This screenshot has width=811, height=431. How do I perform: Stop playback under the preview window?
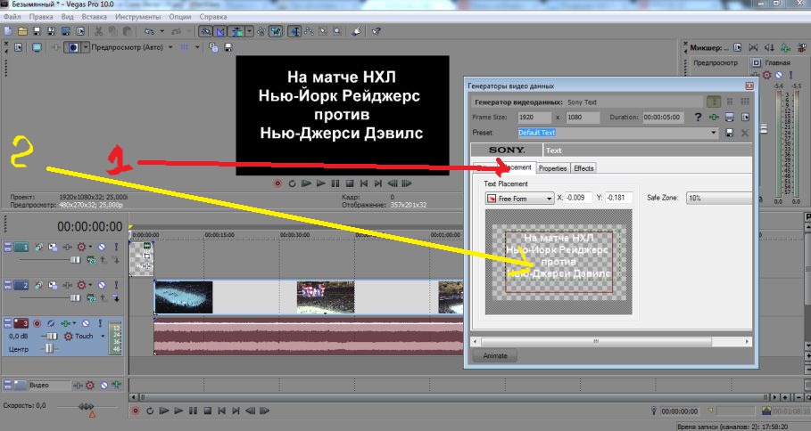[x=350, y=183]
